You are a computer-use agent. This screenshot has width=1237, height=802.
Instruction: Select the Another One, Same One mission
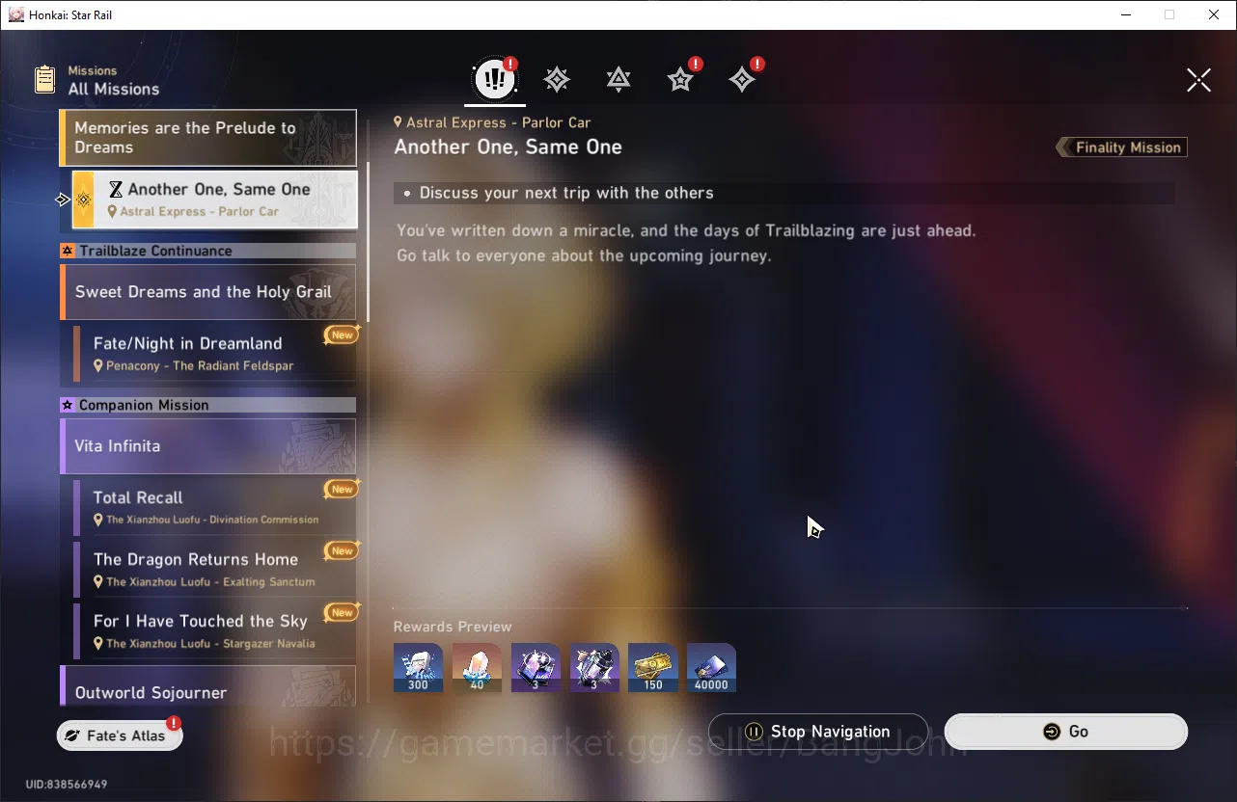click(x=215, y=200)
